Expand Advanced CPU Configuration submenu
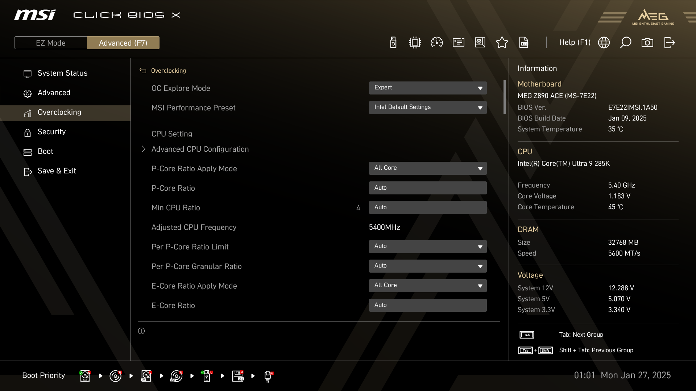The height and width of the screenshot is (391, 696). click(200, 149)
